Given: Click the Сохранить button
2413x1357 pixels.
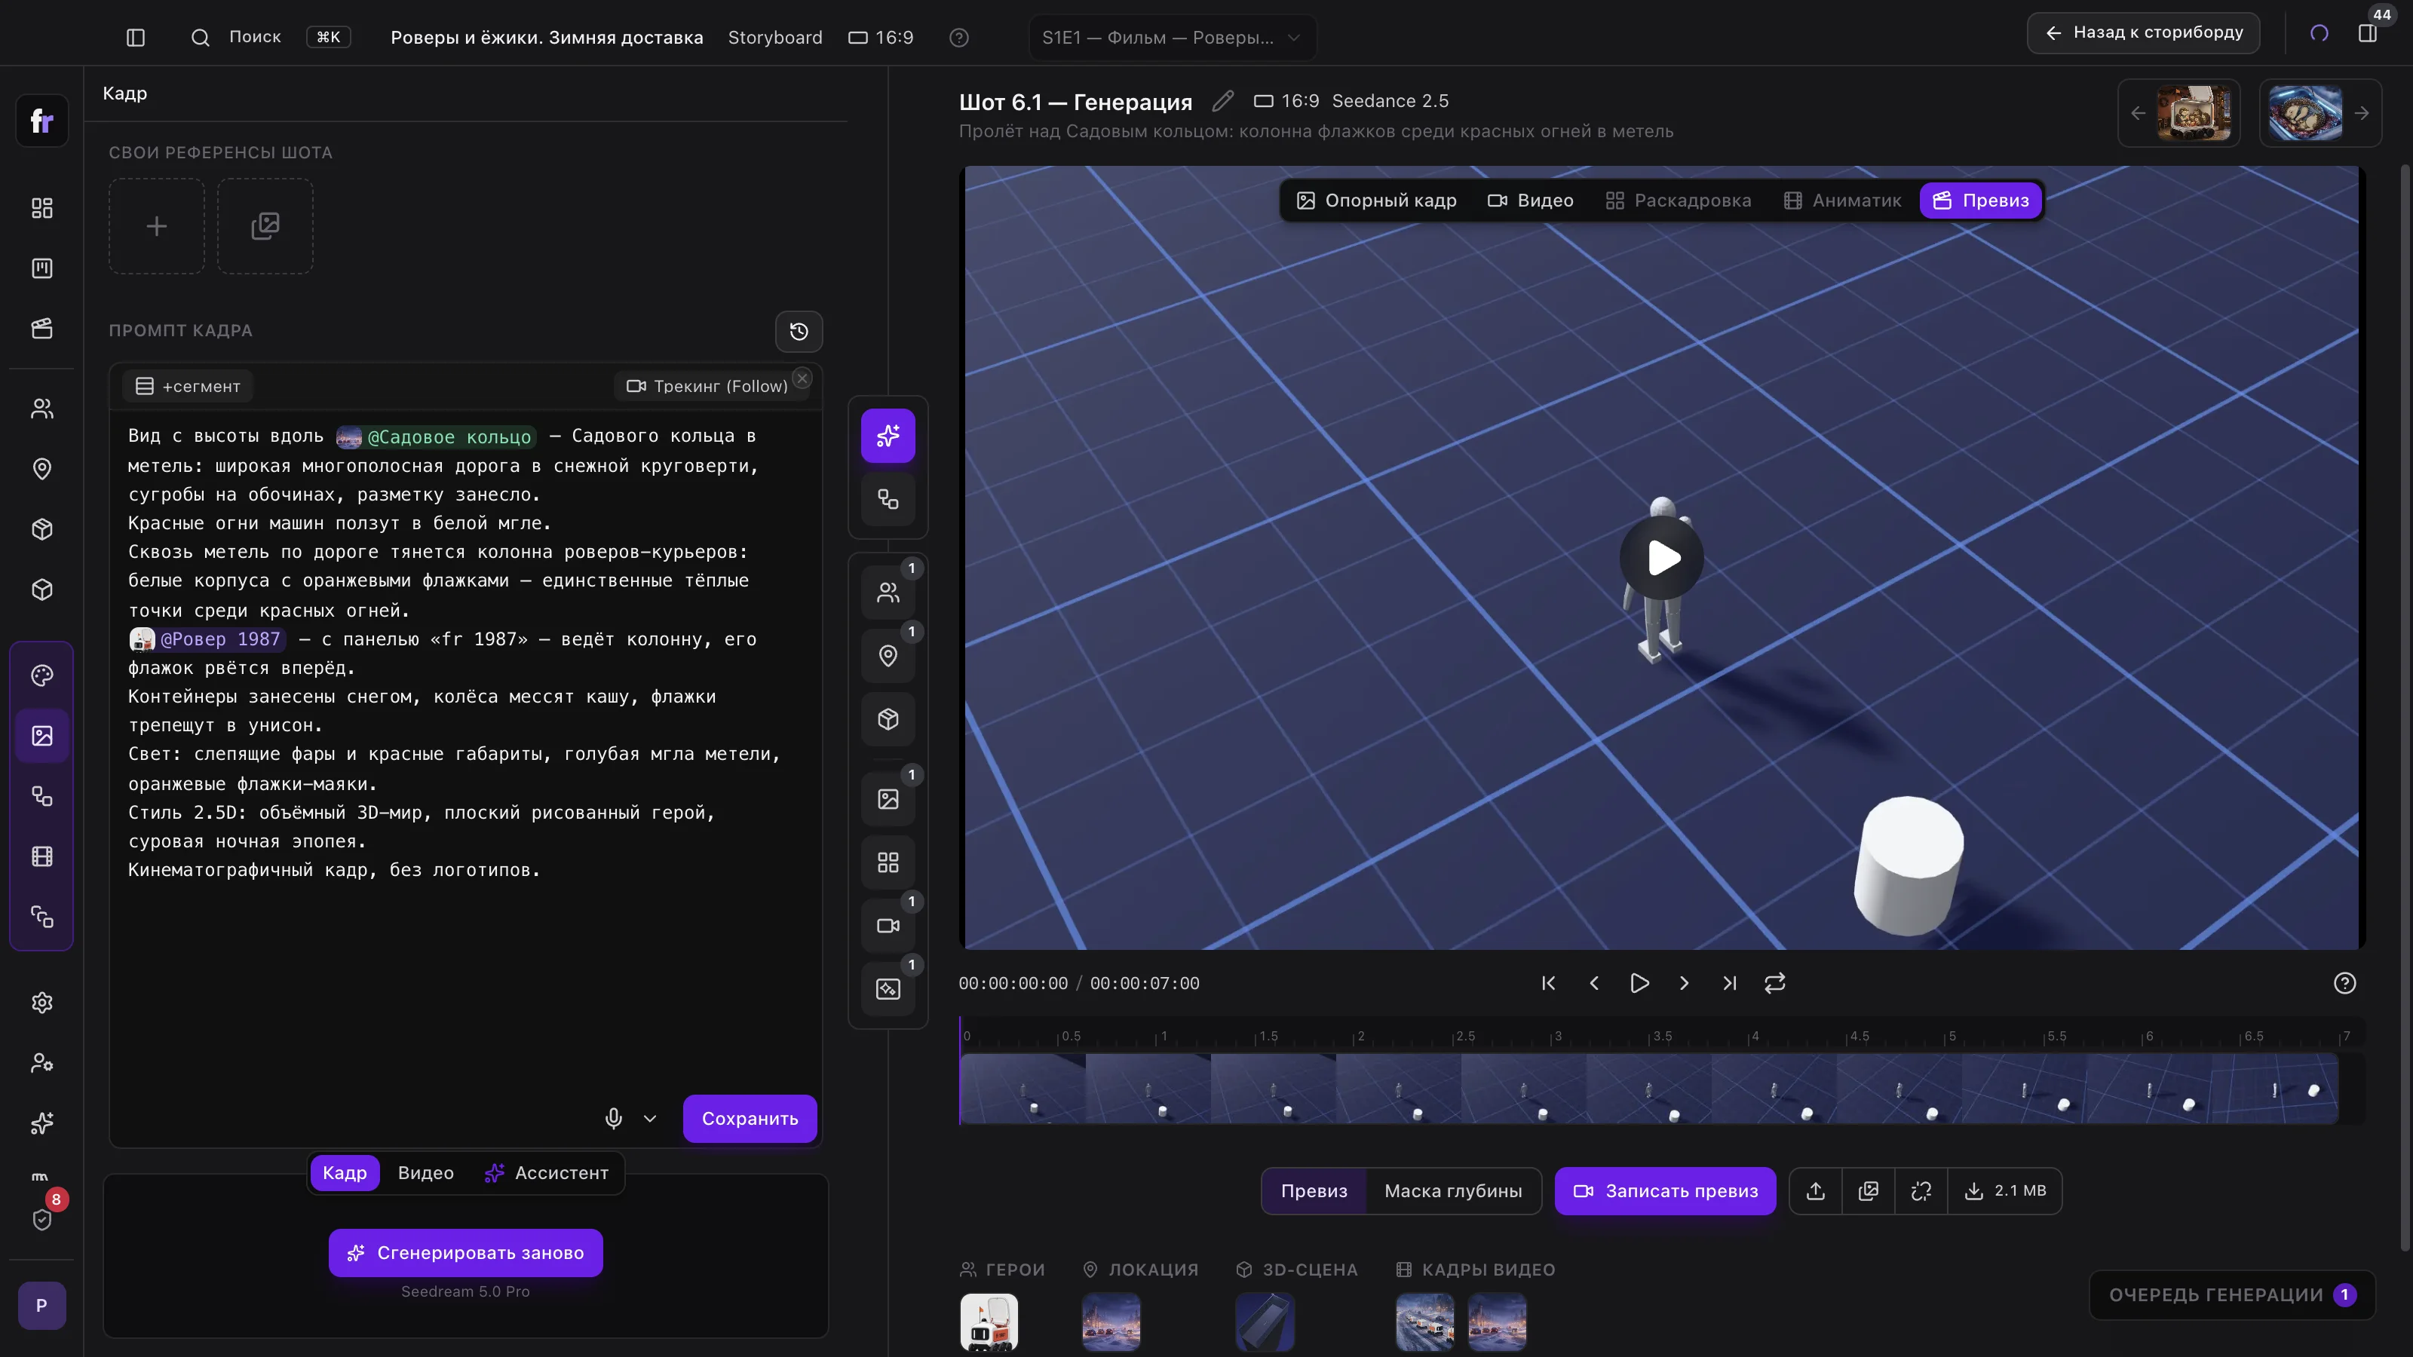Looking at the screenshot, I should [750, 1118].
